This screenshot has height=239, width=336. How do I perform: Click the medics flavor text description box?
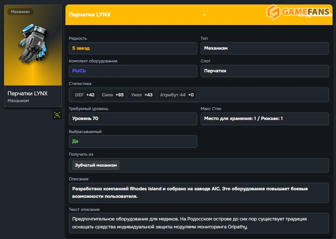click(x=199, y=223)
